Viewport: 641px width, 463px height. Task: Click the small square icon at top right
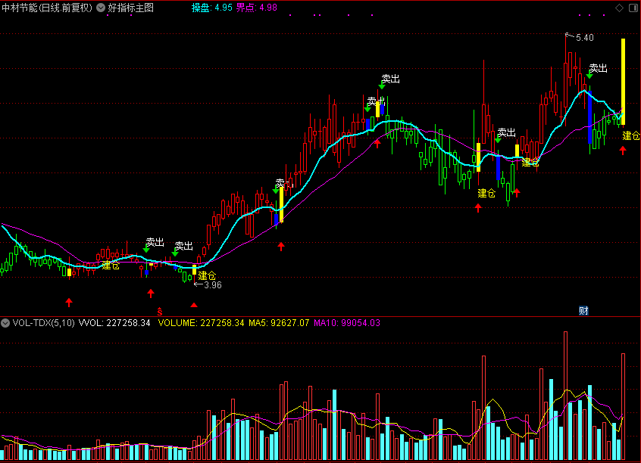[x=632, y=8]
